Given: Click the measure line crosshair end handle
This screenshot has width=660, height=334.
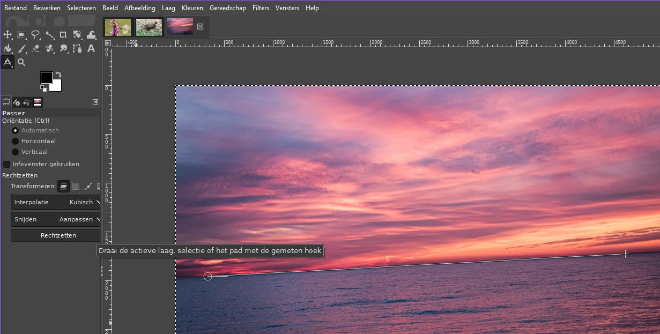Looking at the screenshot, I should (x=625, y=254).
